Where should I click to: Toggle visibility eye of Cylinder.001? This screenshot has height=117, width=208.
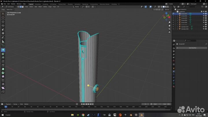click(x=204, y=27)
